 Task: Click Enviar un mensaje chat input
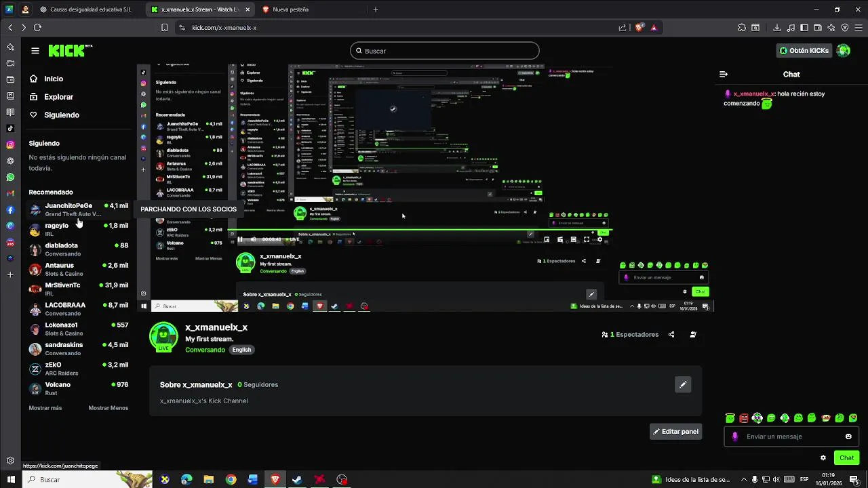coord(790,436)
